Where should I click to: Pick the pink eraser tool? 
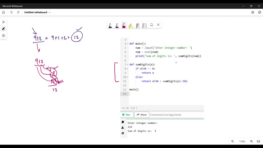tap(138, 25)
